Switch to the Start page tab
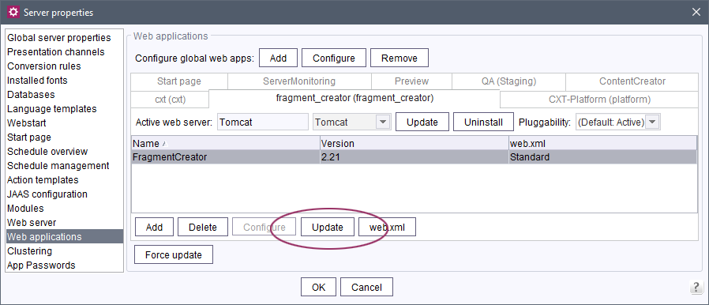Screen dimensions: 709x305 coord(179,81)
